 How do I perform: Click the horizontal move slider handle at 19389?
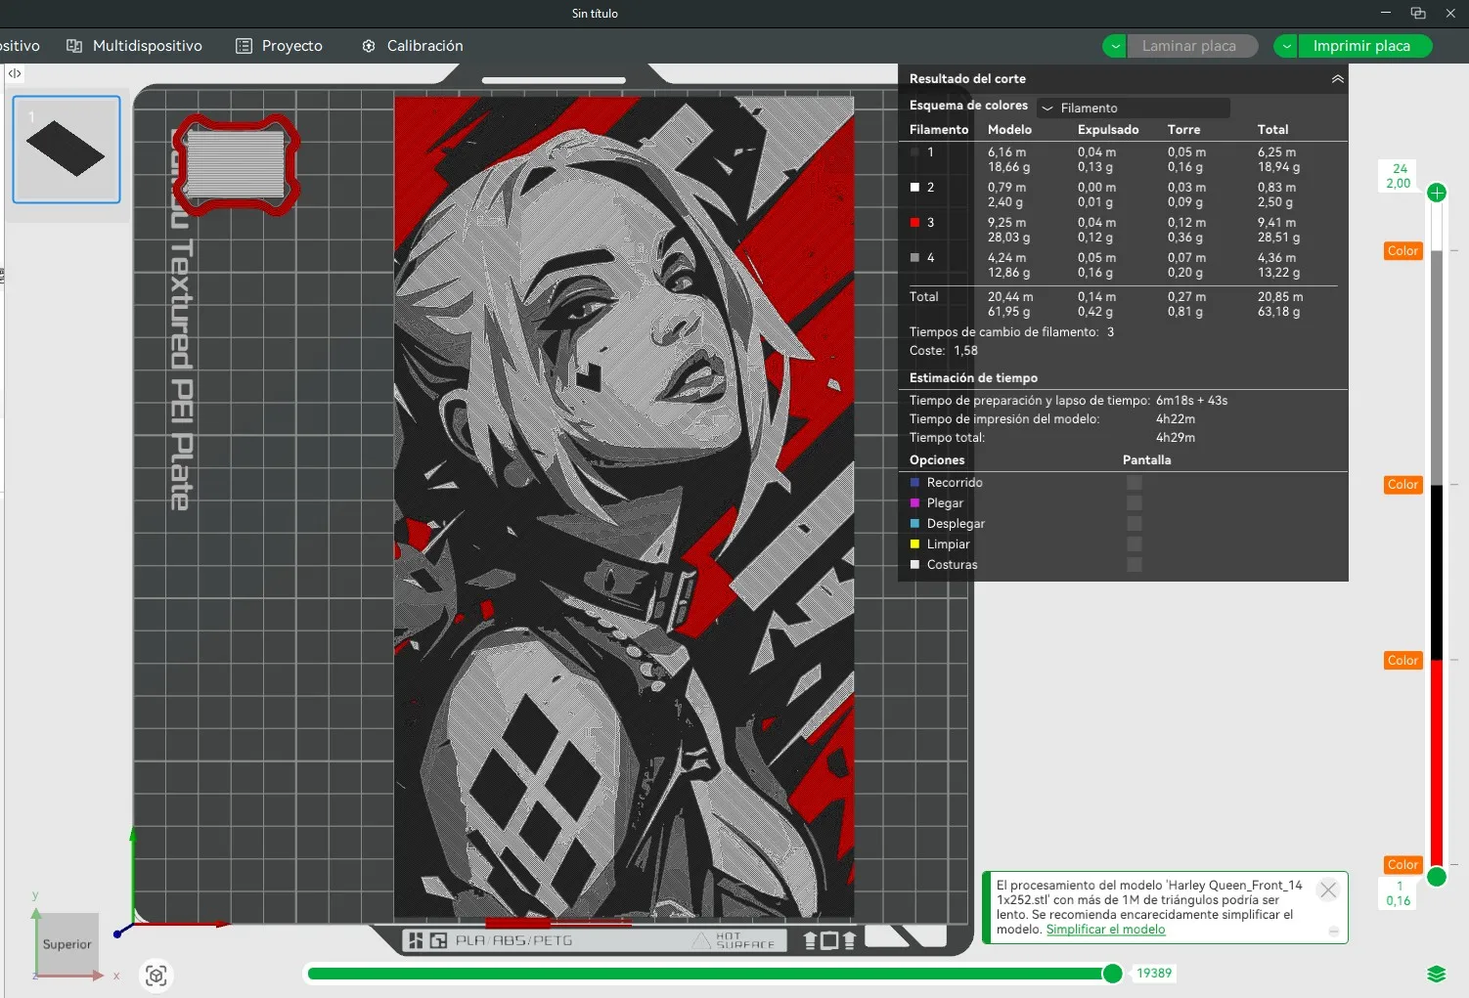click(x=1112, y=974)
